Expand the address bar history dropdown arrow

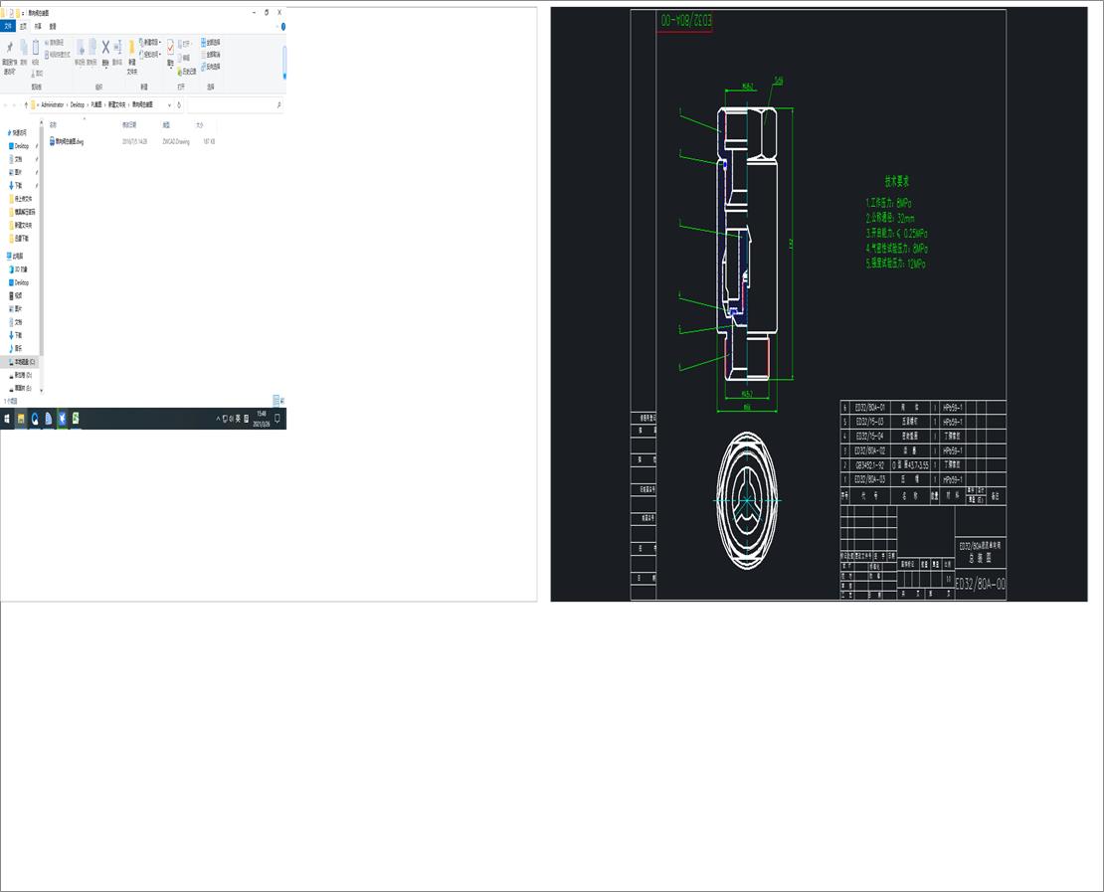click(x=169, y=104)
